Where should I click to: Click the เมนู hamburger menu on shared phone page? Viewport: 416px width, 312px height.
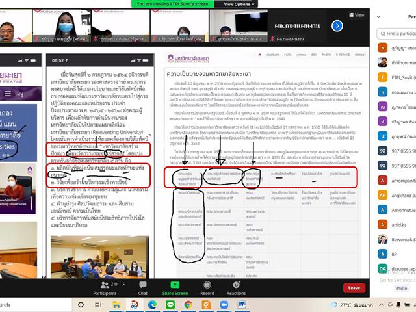click(x=14, y=94)
